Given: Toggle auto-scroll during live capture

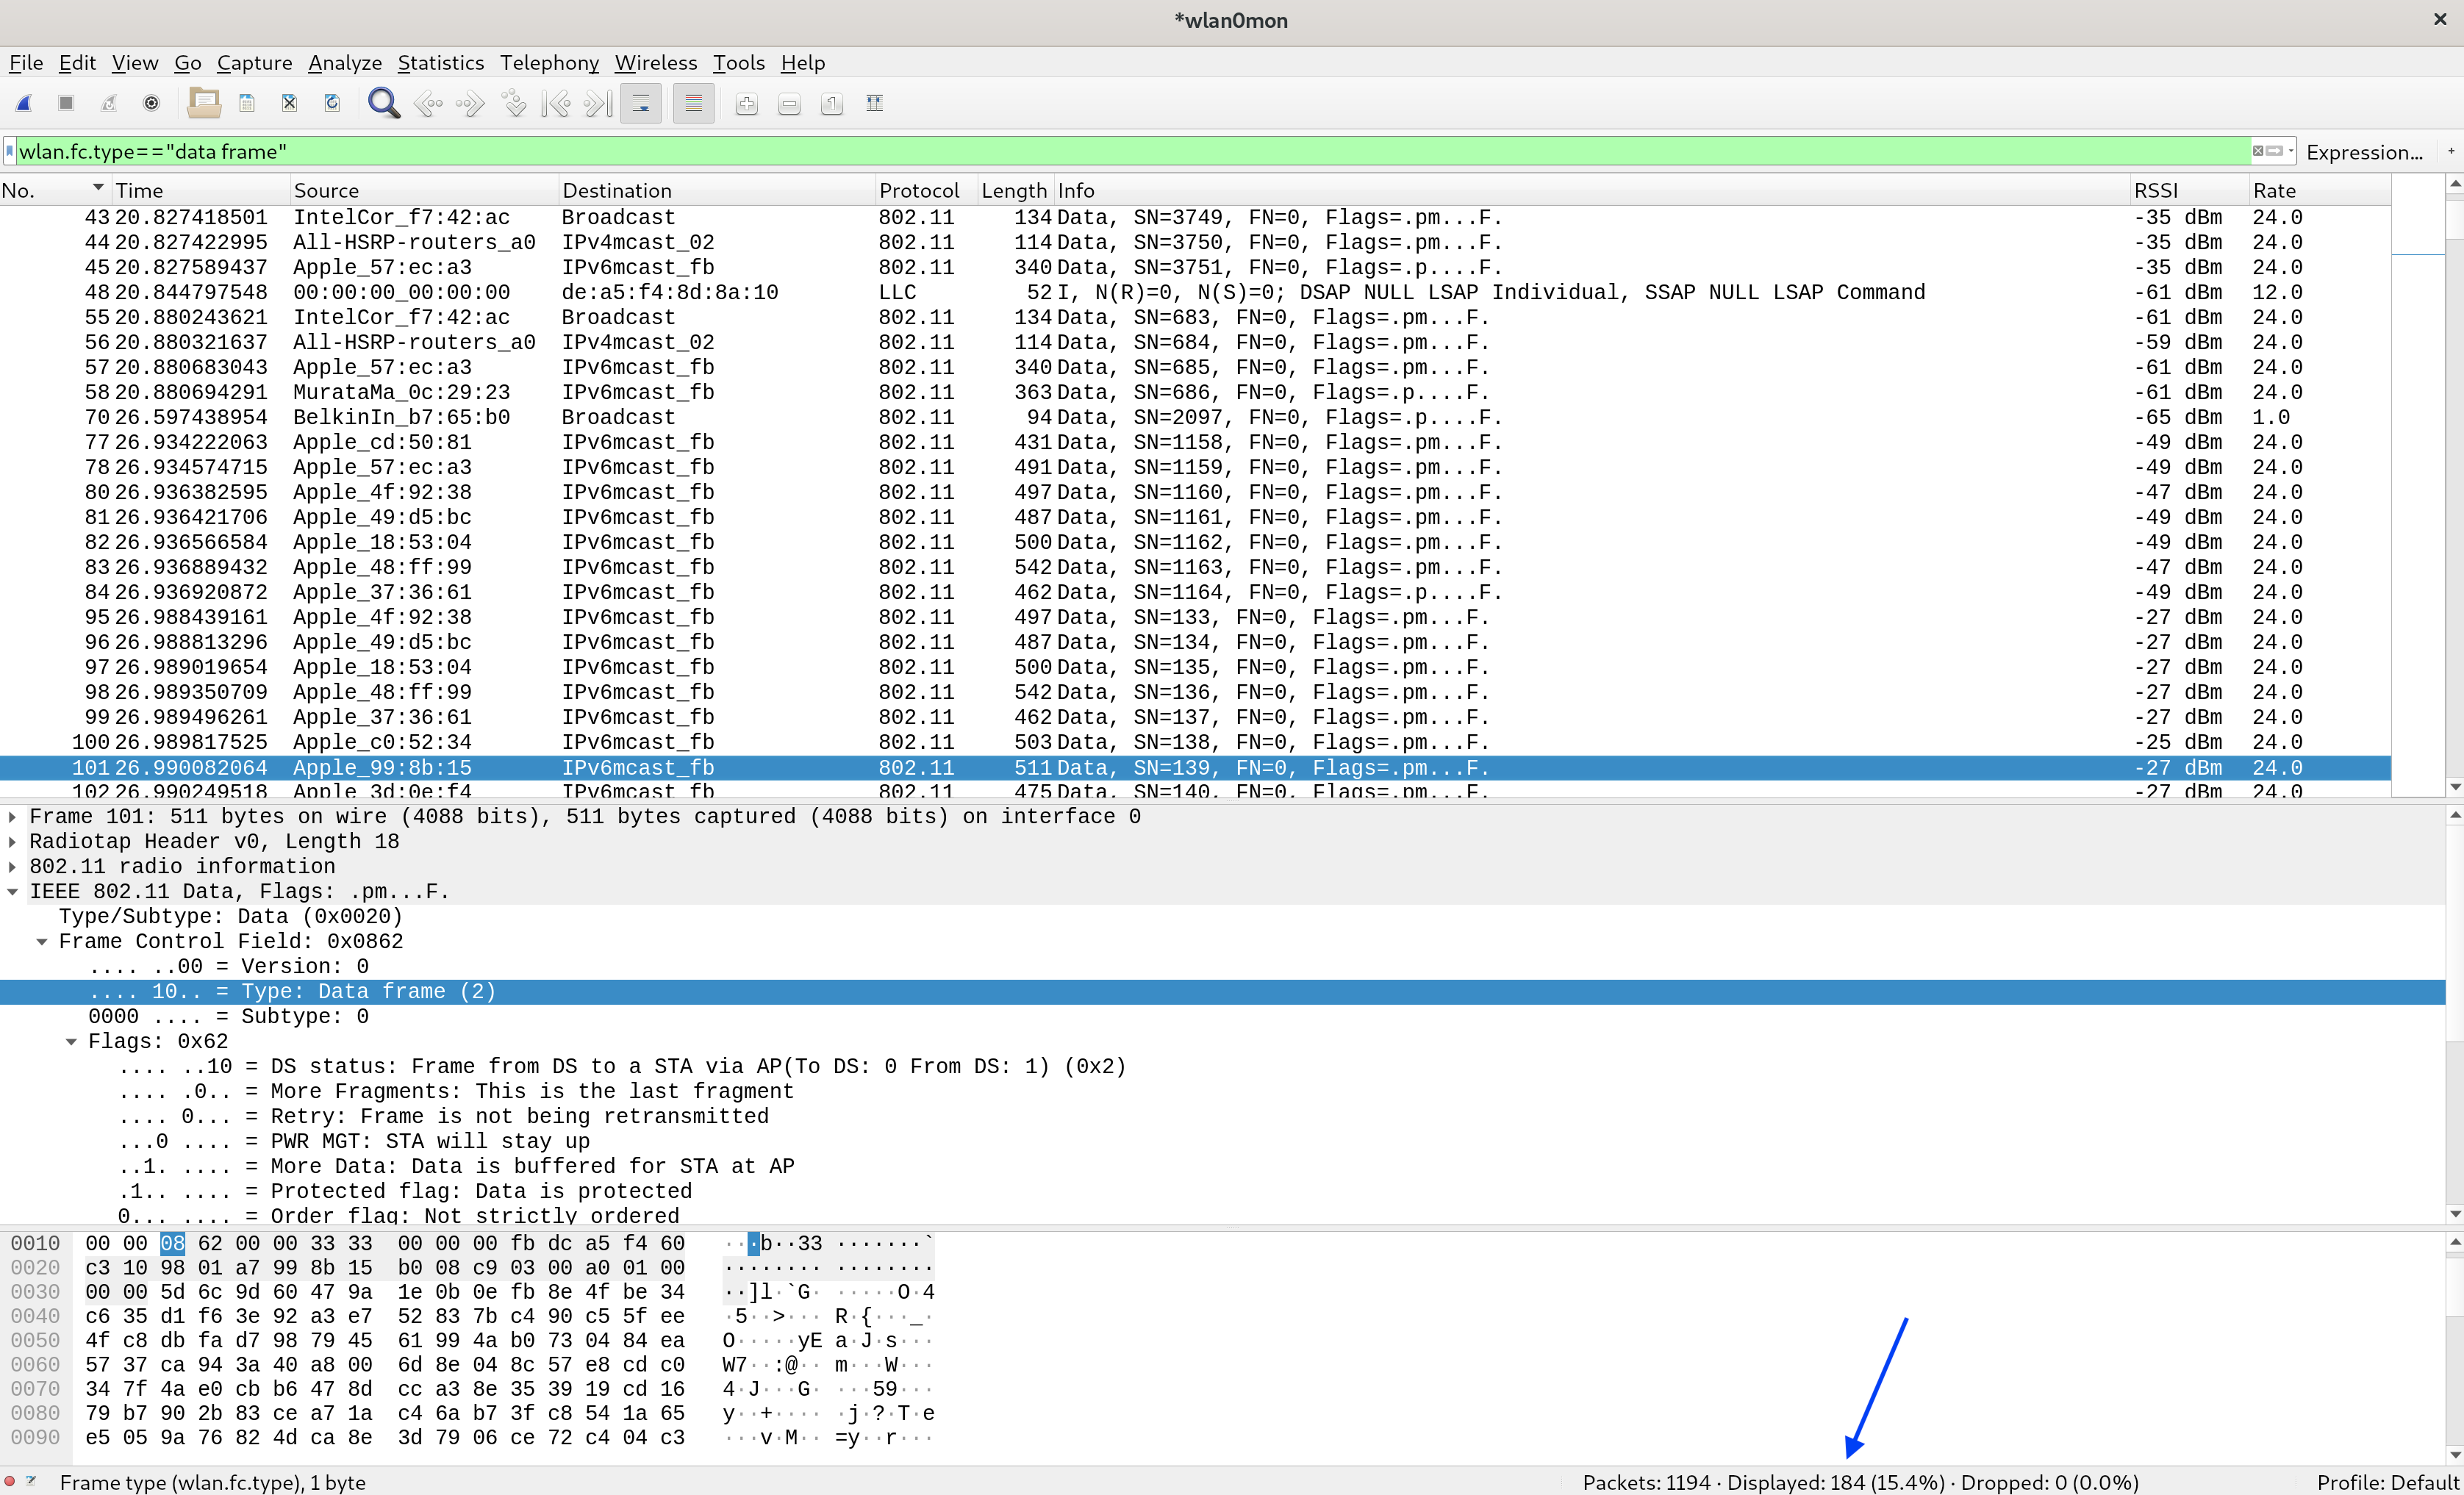Looking at the screenshot, I should [x=641, y=104].
